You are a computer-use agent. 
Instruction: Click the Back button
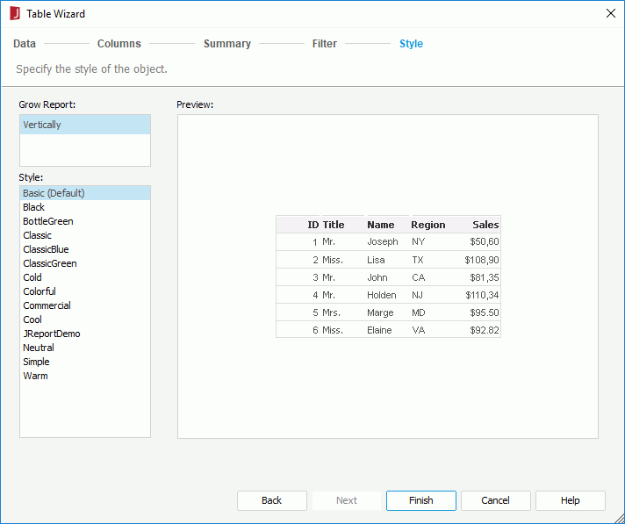[x=272, y=500]
